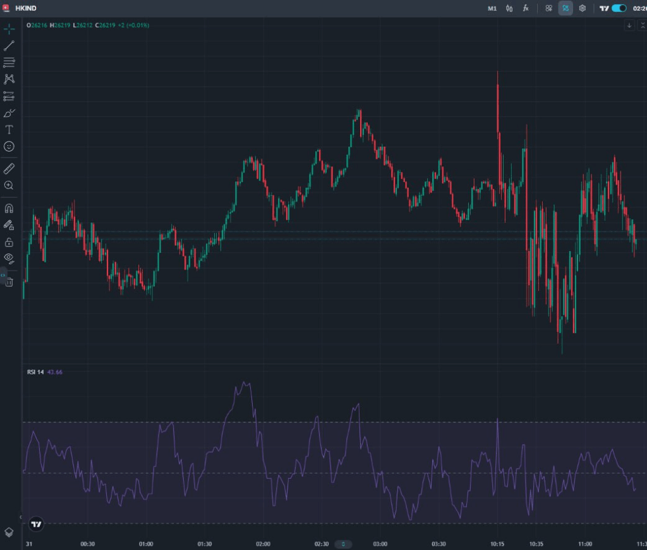Expand the left sidebar handle with arrows

(x=3, y=276)
